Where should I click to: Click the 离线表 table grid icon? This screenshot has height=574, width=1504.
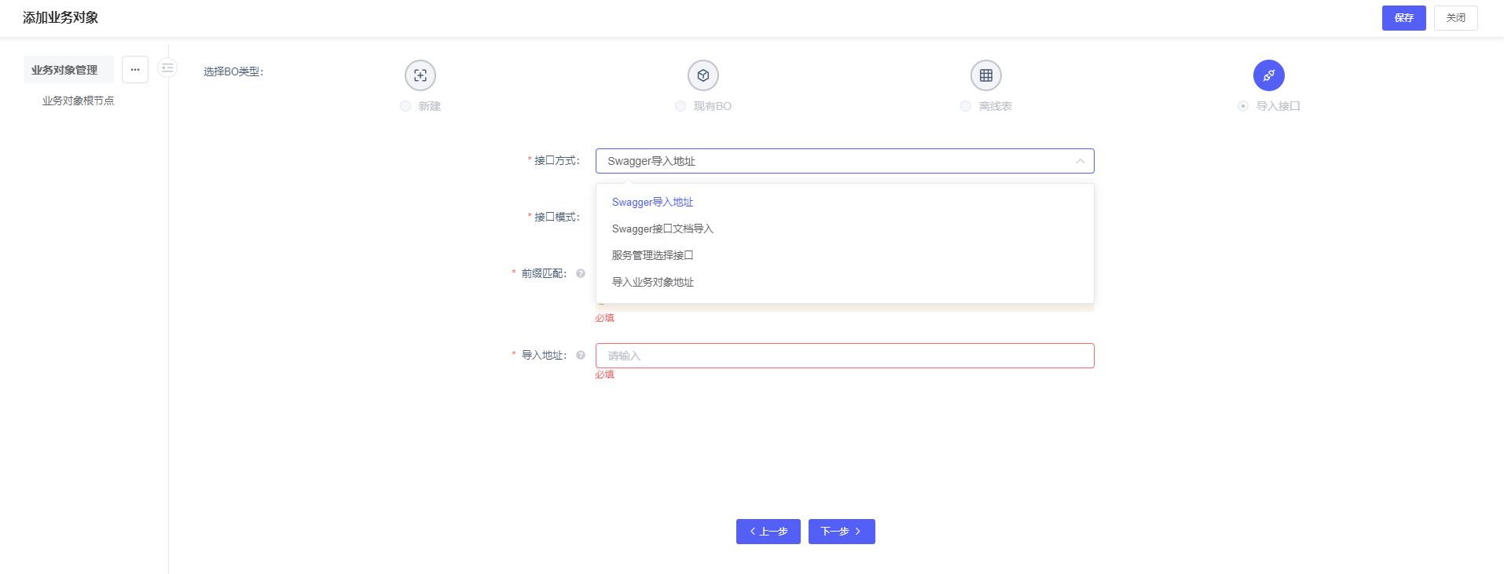click(x=985, y=75)
